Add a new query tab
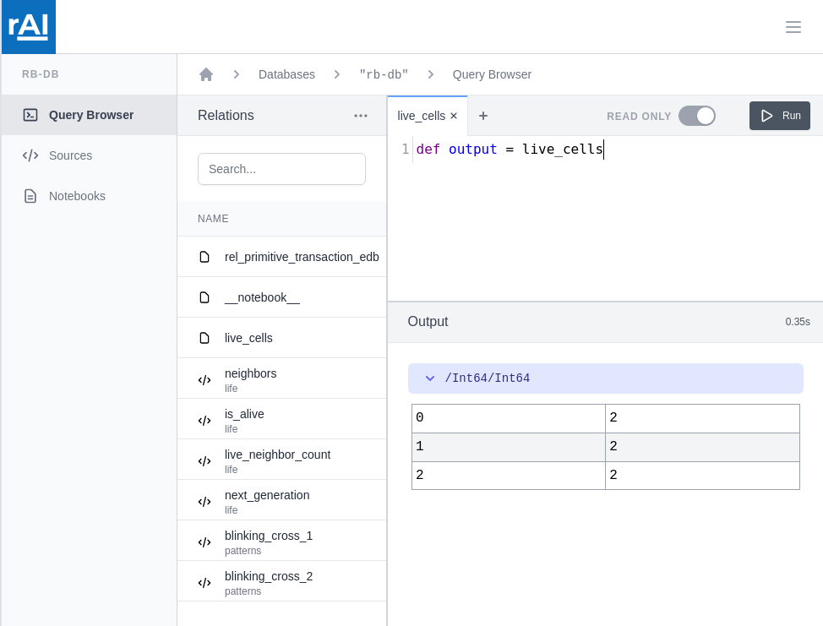Screen dimensions: 823x626 [483, 116]
